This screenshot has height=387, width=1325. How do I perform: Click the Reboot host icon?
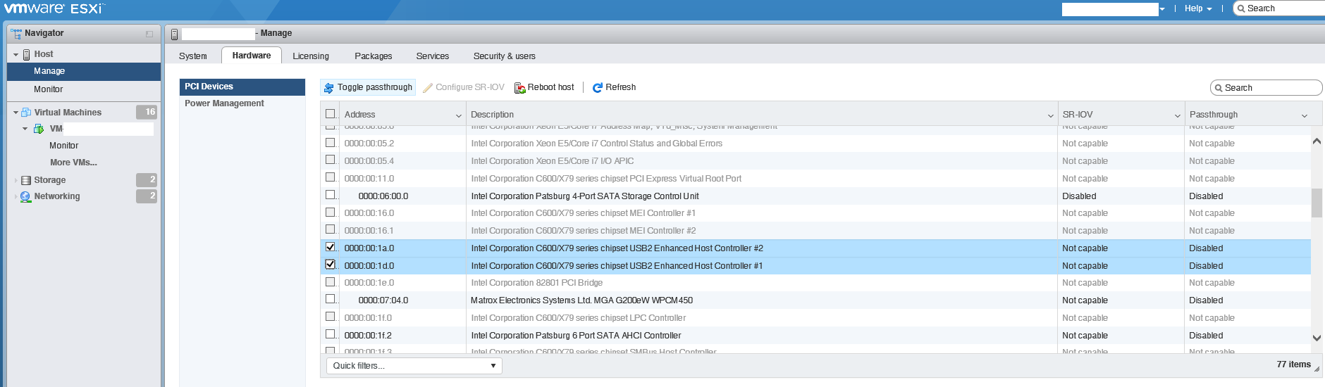coord(520,88)
